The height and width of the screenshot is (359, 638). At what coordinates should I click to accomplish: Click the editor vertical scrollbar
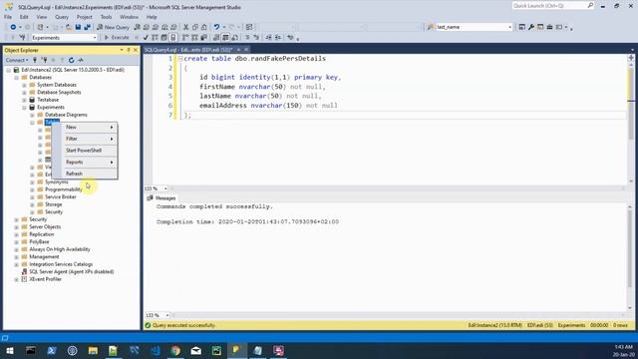click(x=631, y=120)
